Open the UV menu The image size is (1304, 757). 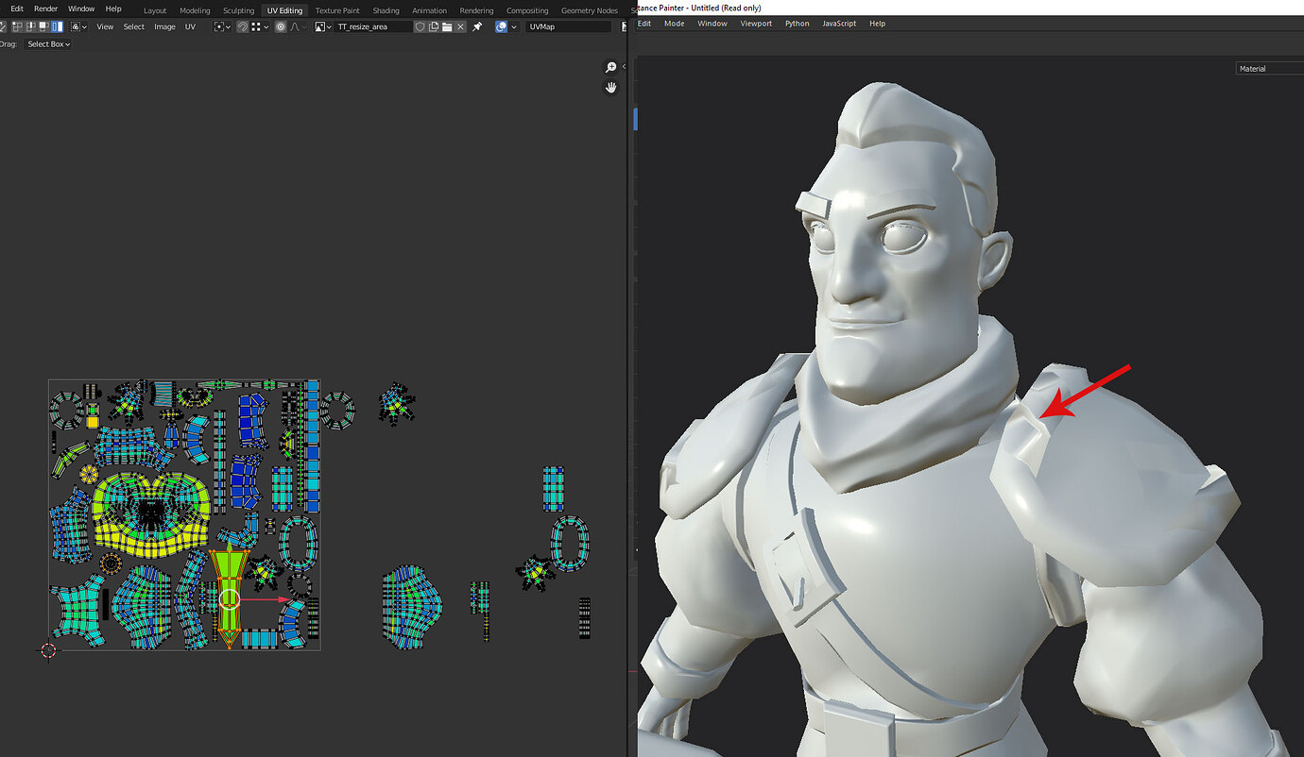tap(190, 26)
